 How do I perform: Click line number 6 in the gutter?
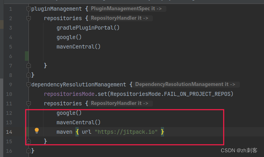pyautogui.click(x=11, y=56)
